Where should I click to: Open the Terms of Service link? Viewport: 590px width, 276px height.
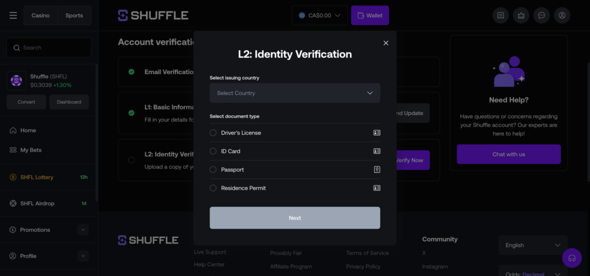pos(368,253)
